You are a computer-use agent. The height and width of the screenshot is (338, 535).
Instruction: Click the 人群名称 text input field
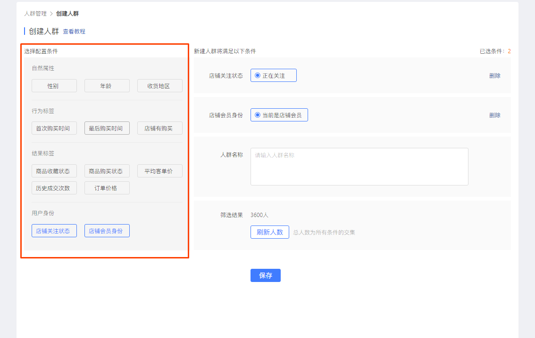(359, 166)
